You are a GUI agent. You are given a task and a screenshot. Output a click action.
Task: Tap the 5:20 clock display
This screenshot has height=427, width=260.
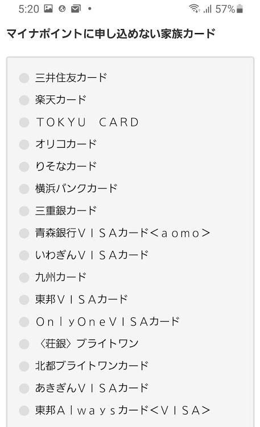click(28, 9)
